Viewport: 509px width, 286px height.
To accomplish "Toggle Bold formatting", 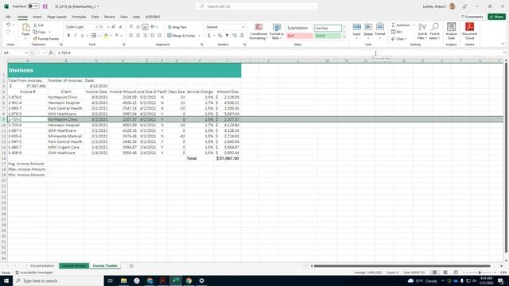I will coord(68,35).
